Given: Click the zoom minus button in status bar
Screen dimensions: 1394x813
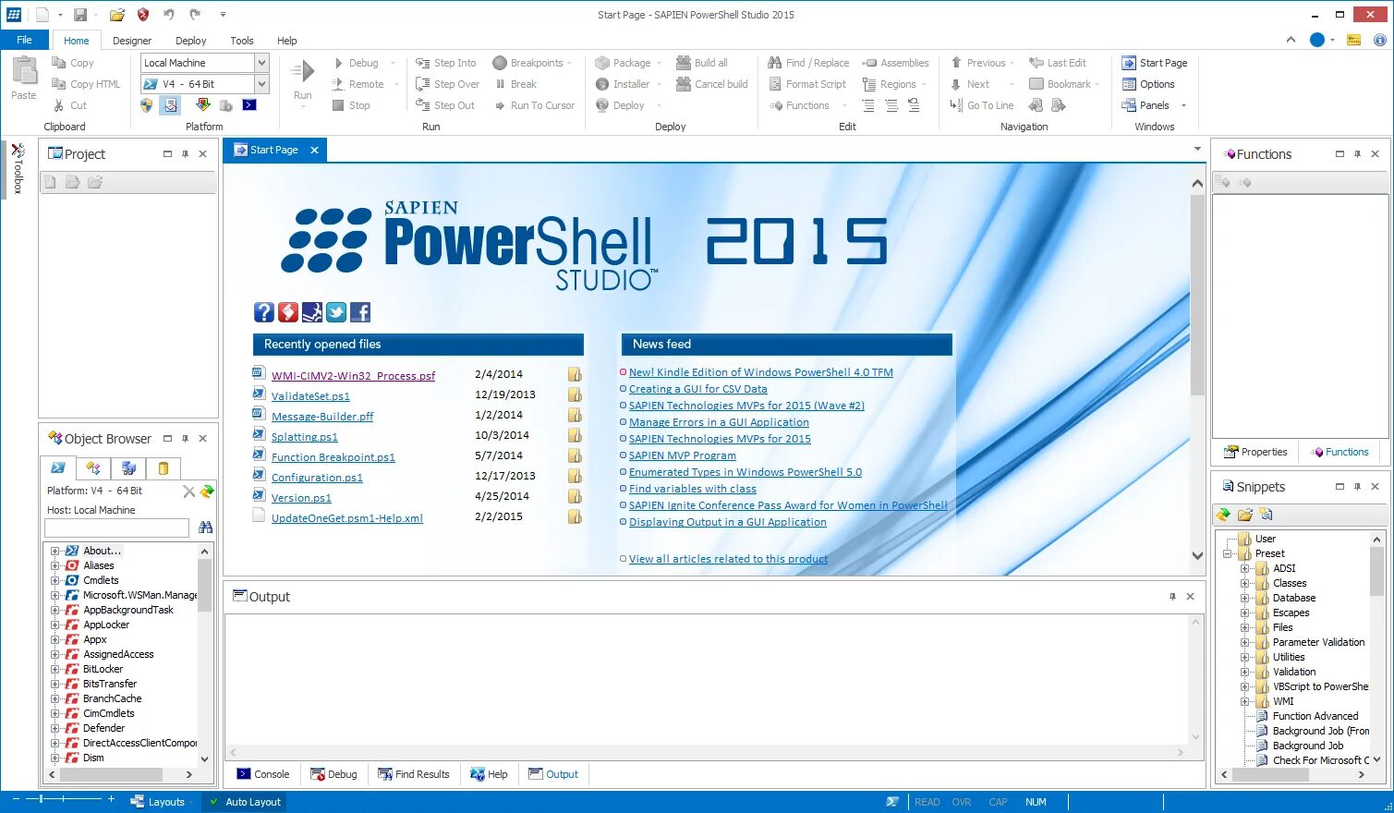Looking at the screenshot, I should click(x=17, y=798).
